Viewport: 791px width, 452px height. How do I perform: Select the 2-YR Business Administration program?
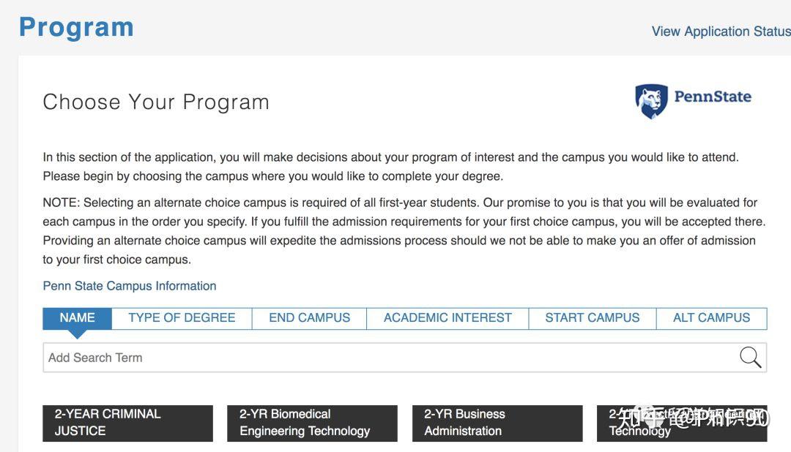497,423
